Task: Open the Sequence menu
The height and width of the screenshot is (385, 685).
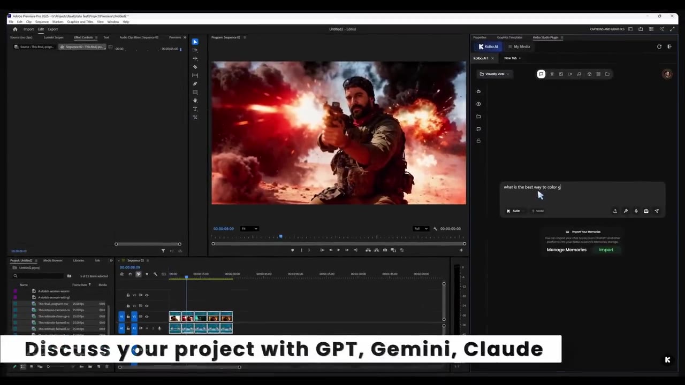Action: [42, 22]
